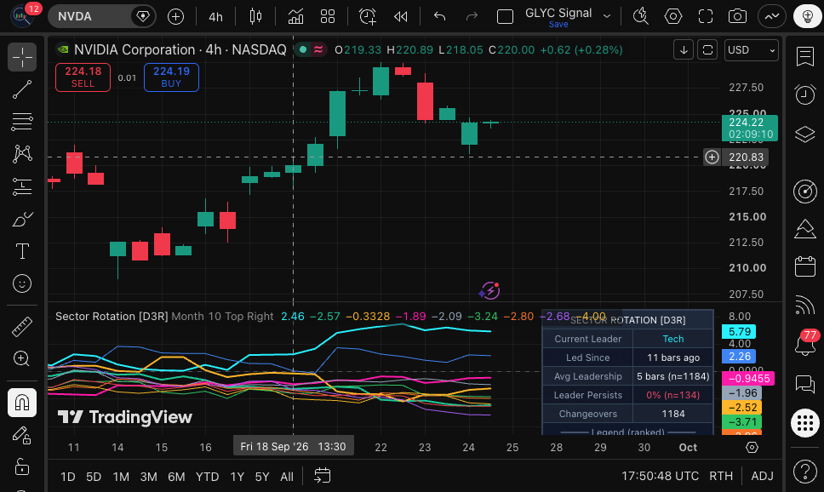
Task: Open the candlestick chart type menu
Action: (255, 16)
